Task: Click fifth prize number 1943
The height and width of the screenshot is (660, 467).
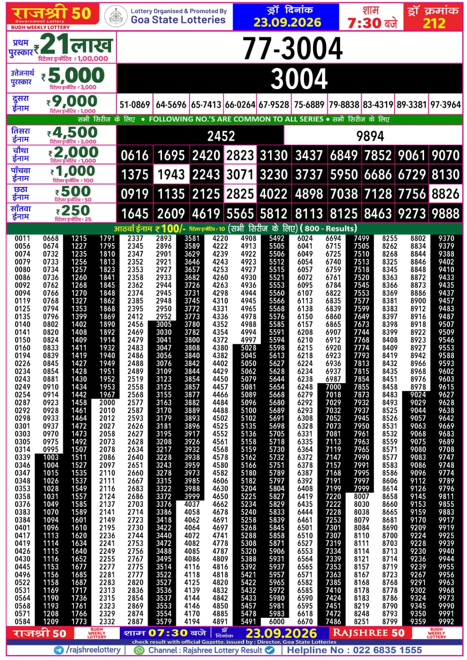Action: click(171, 175)
